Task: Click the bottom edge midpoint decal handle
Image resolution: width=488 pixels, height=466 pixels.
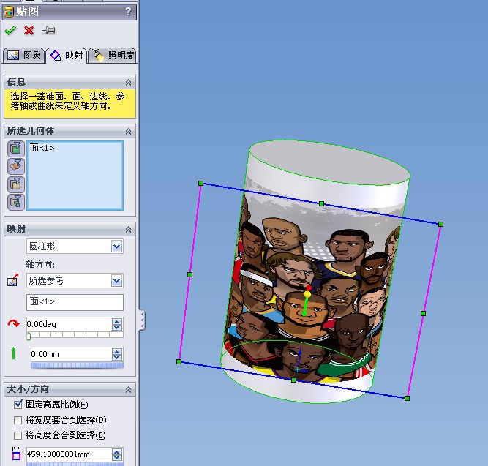Action: coord(293,380)
